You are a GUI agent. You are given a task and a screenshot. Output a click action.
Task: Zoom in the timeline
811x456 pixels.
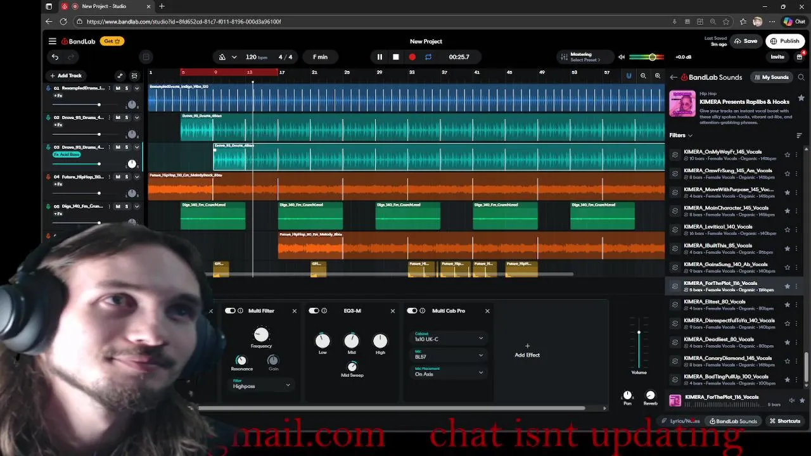(658, 76)
